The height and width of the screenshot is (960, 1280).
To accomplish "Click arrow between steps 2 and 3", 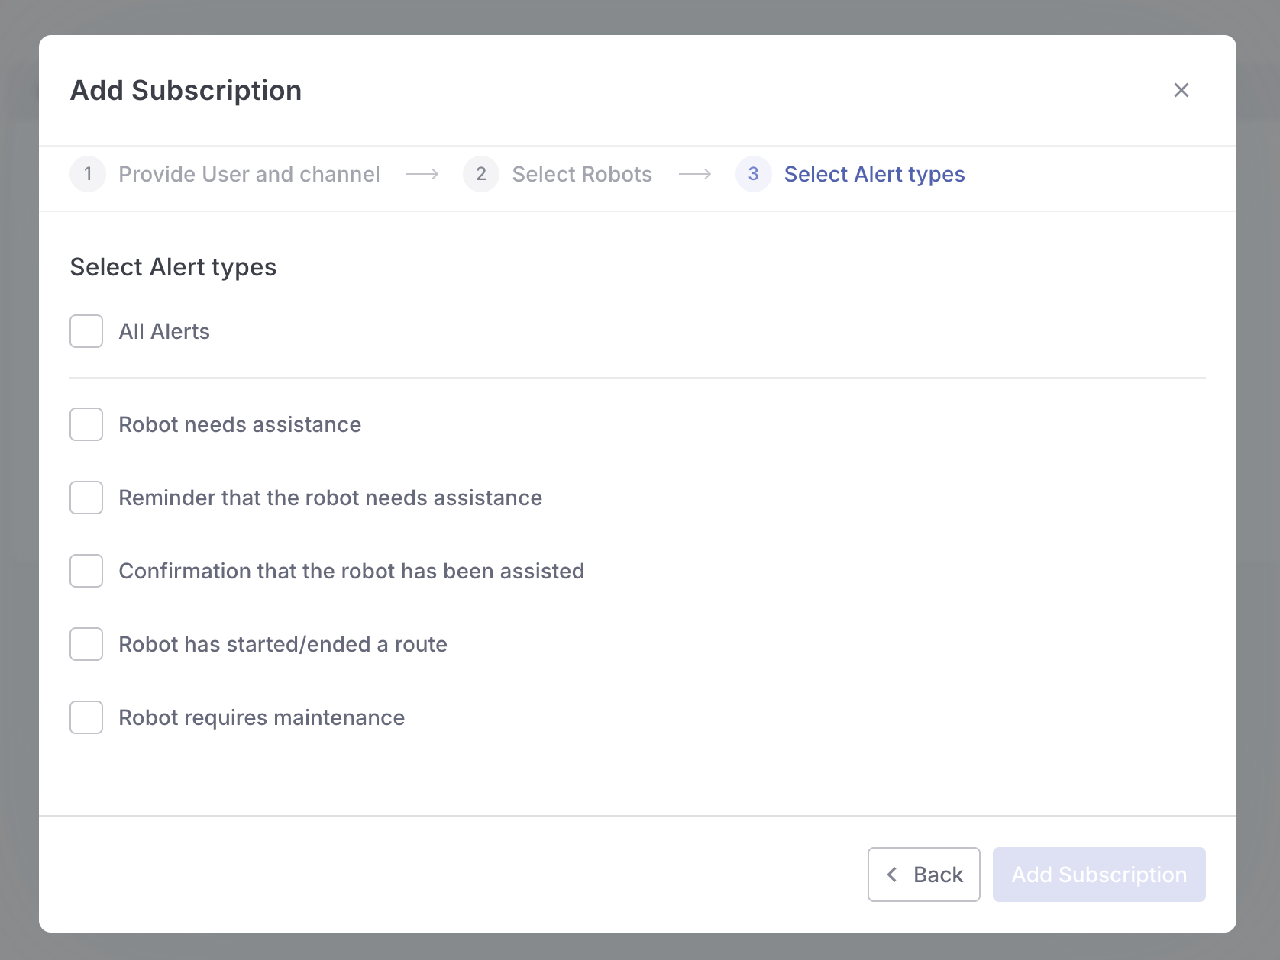I will pos(695,174).
